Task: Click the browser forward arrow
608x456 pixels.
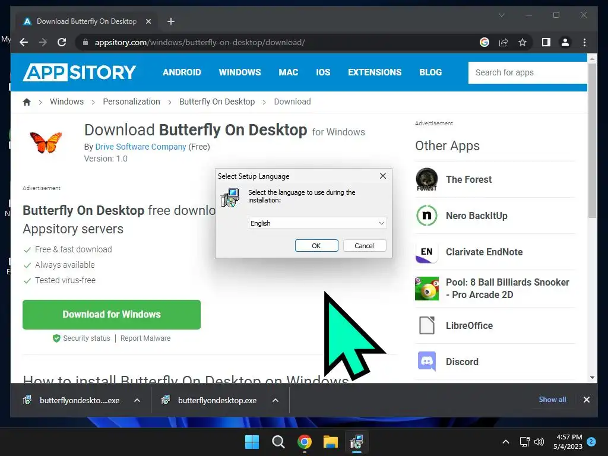Action: [43, 42]
